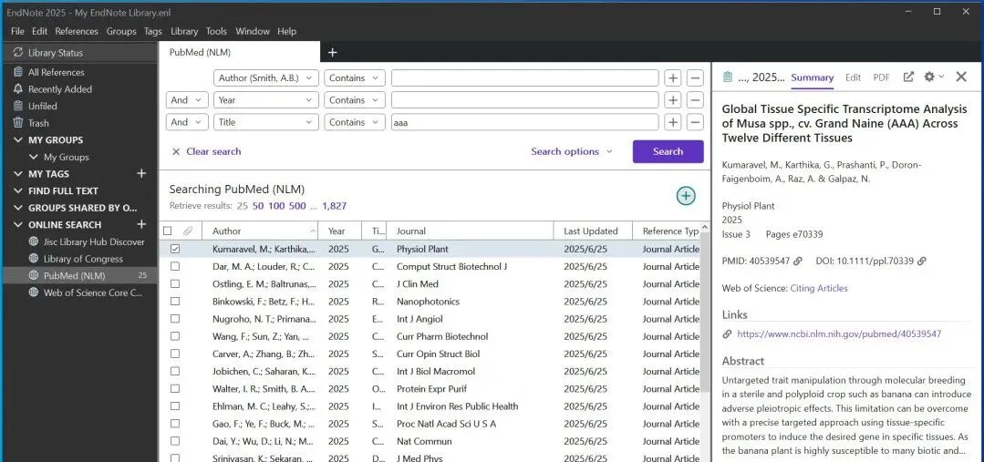Remove the Author search row with minus
The height and width of the screenshot is (462, 984).
[x=695, y=78]
